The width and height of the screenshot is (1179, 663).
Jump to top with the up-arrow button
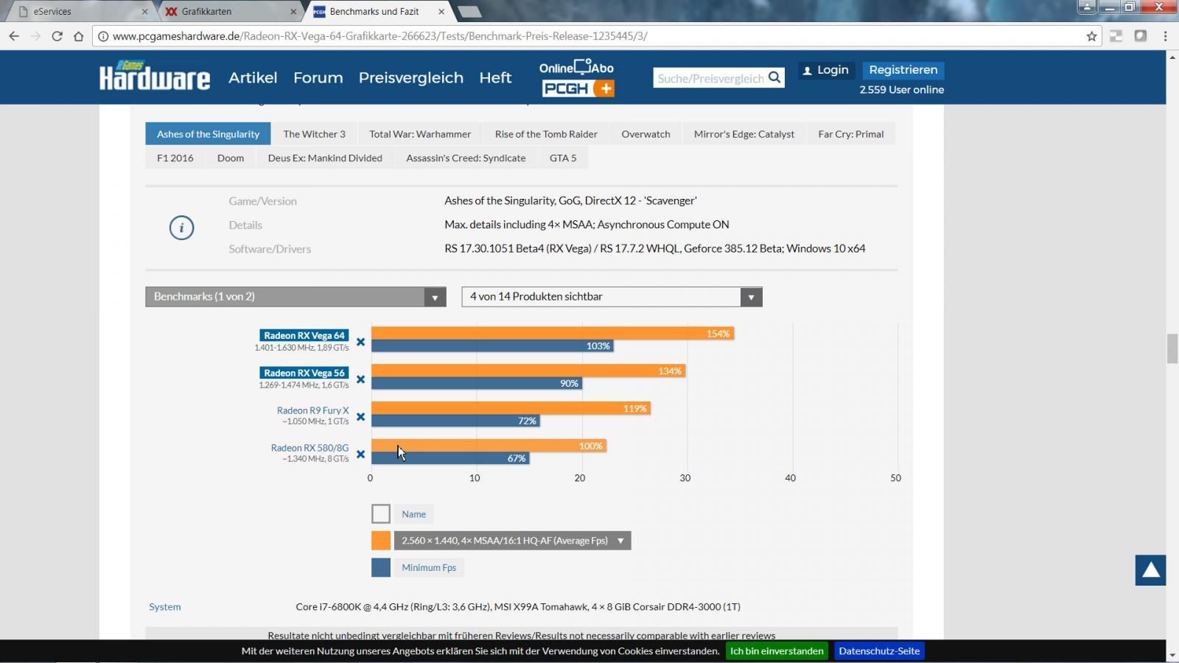[x=1150, y=570]
